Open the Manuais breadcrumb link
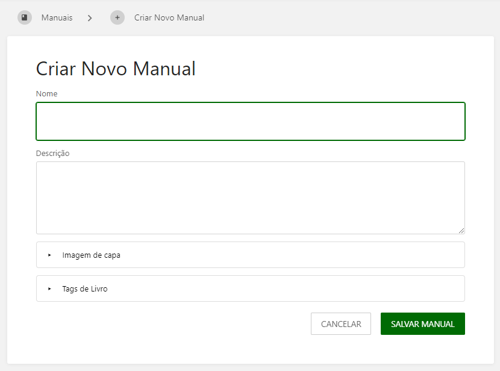This screenshot has height=371, width=500. [x=57, y=17]
